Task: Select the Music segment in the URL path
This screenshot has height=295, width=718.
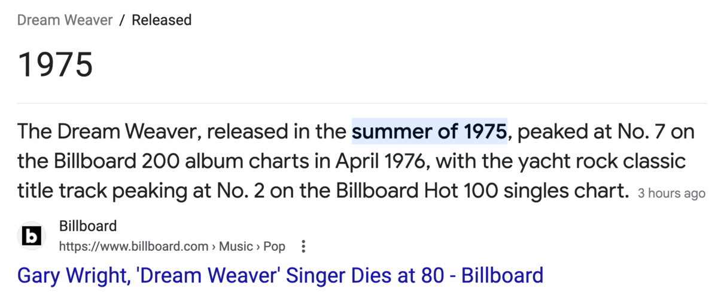Action: coord(235,246)
